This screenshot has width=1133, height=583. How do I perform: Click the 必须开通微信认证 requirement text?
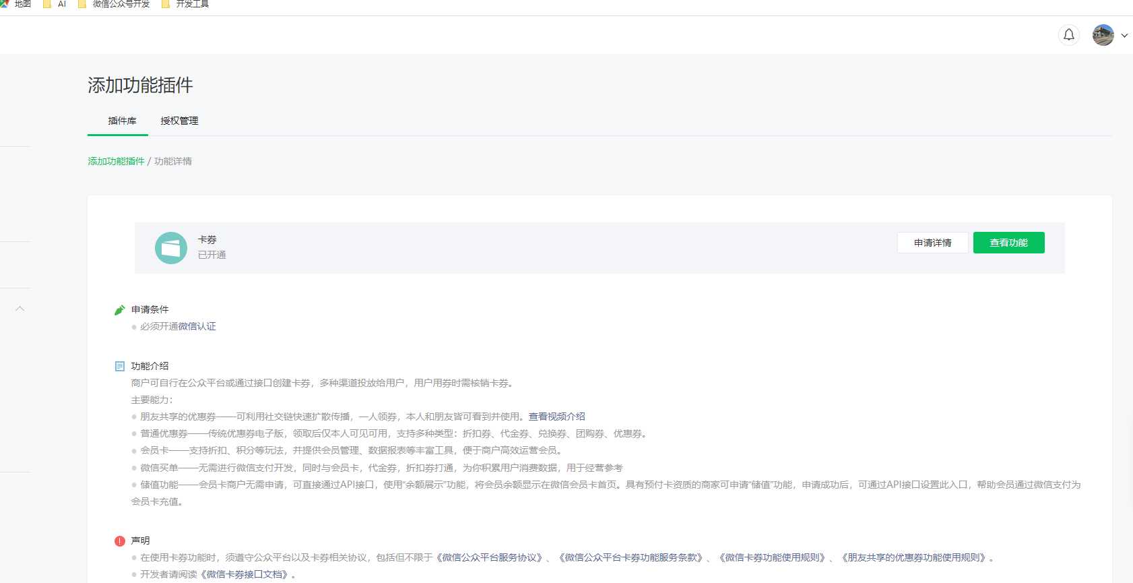178,326
